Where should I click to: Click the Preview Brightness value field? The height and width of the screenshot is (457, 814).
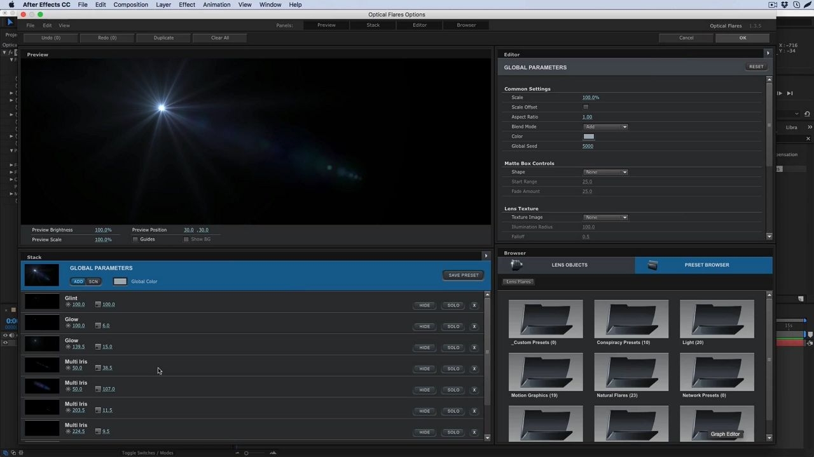(x=103, y=230)
